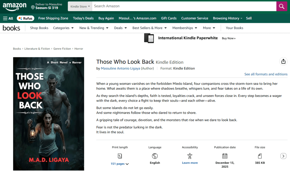
Task: Click the Kindle Paperwhite device image
Action: 149,38
